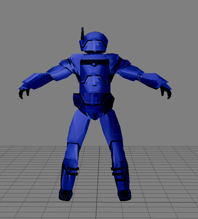
Task: Select the thigh of the right-side leg
Action: tap(111, 126)
